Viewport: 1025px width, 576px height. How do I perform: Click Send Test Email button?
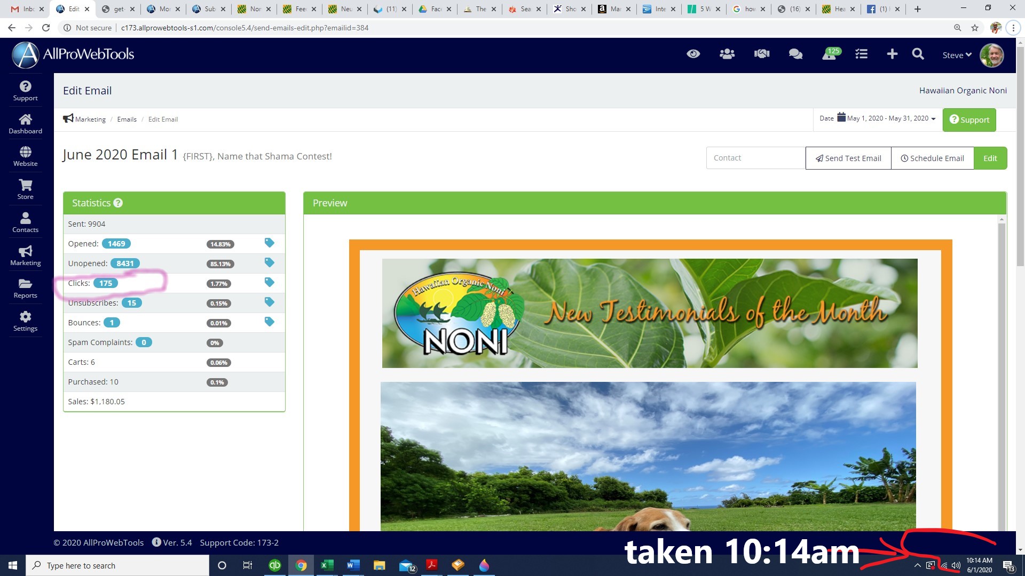click(848, 158)
